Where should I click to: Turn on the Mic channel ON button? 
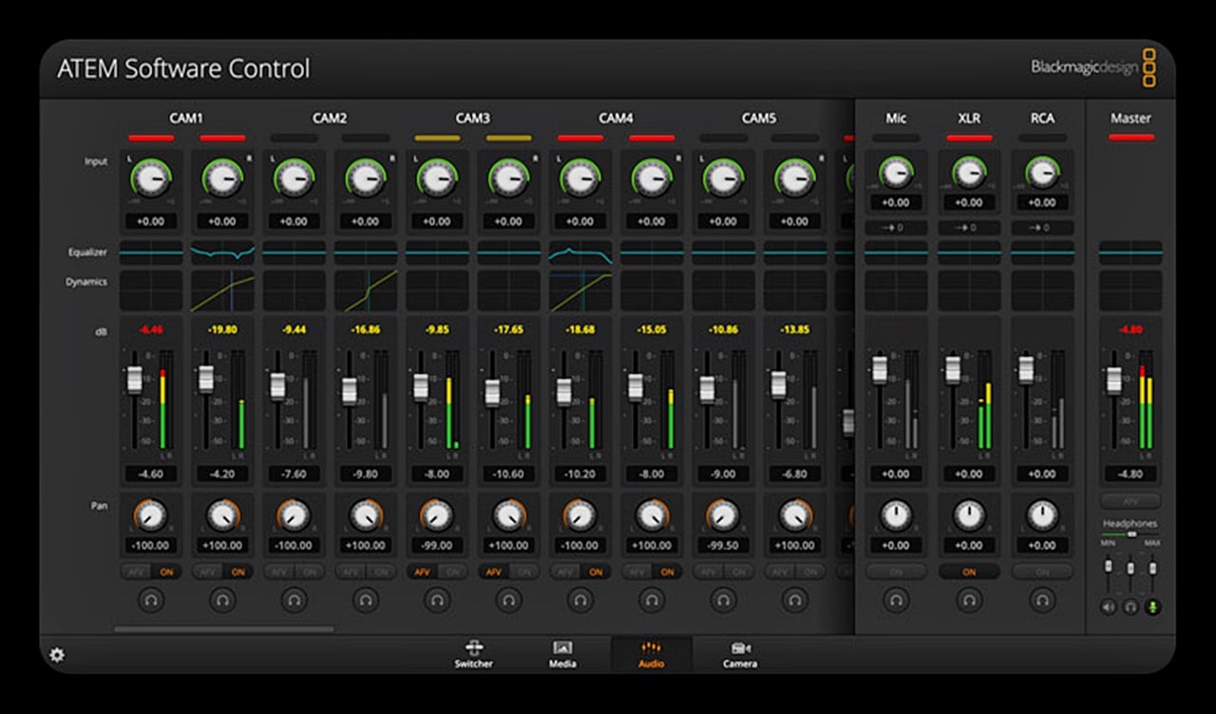(896, 572)
